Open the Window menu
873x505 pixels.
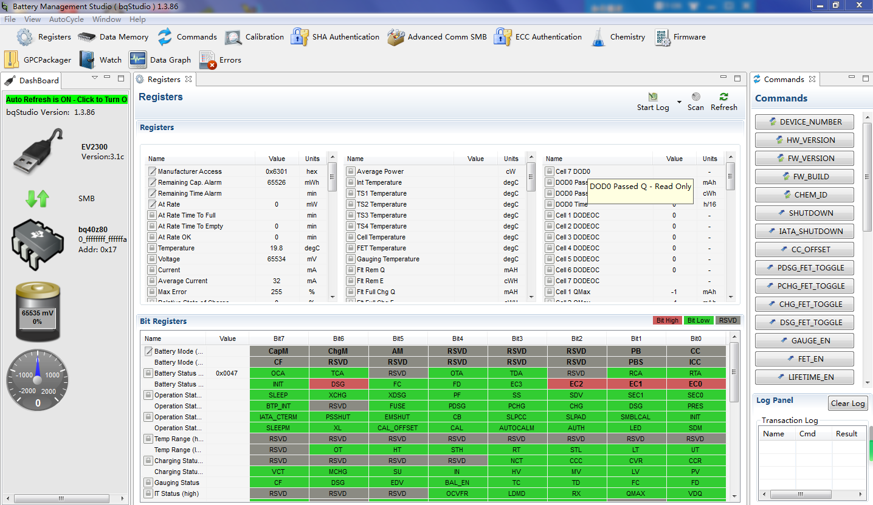coord(107,19)
